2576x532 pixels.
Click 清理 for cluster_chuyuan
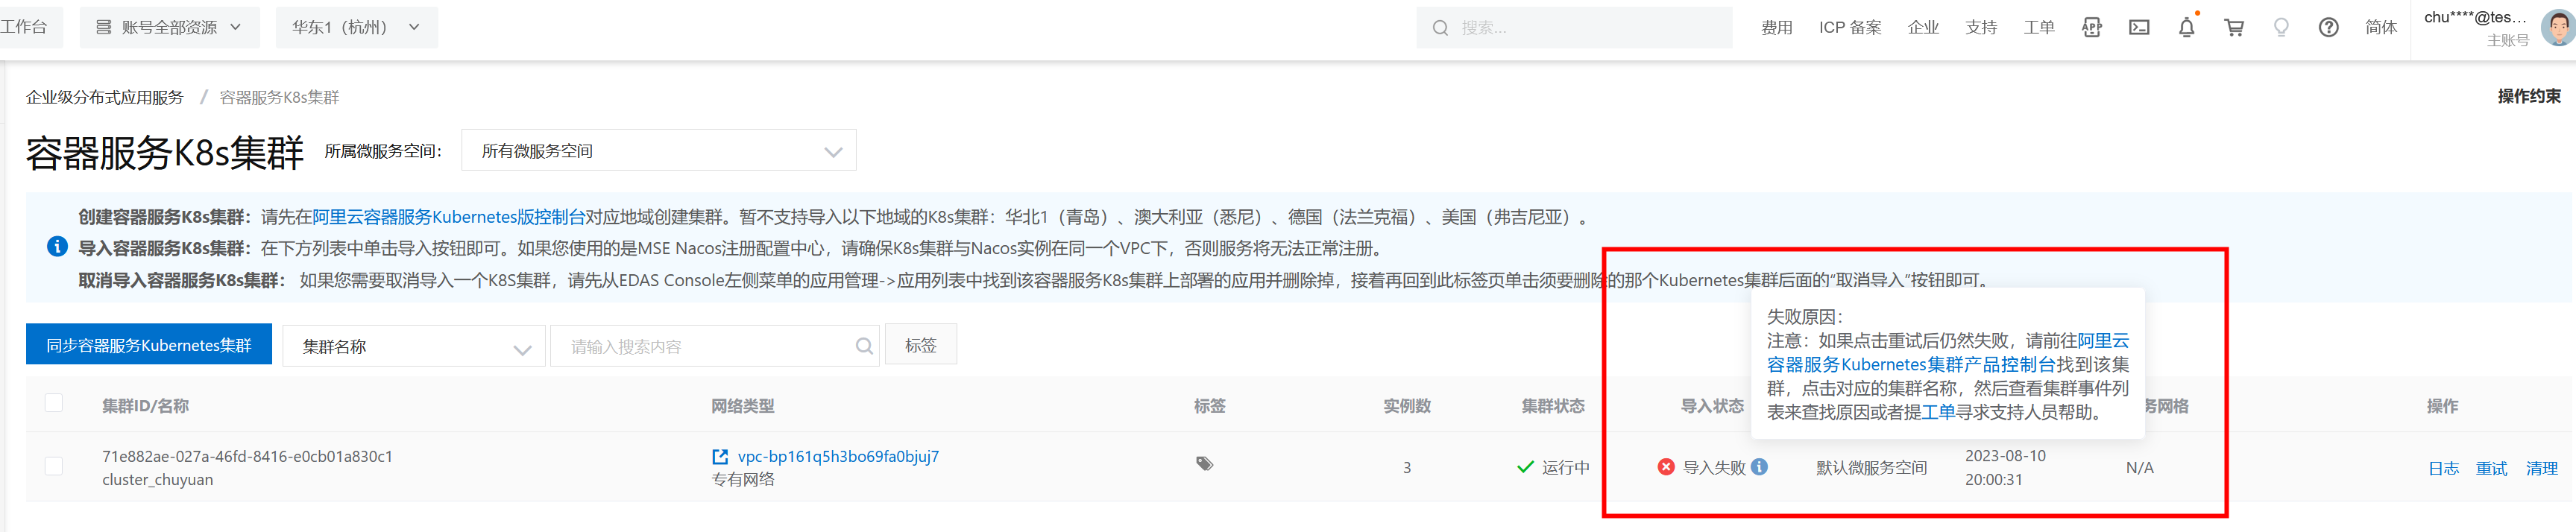pos(2541,468)
